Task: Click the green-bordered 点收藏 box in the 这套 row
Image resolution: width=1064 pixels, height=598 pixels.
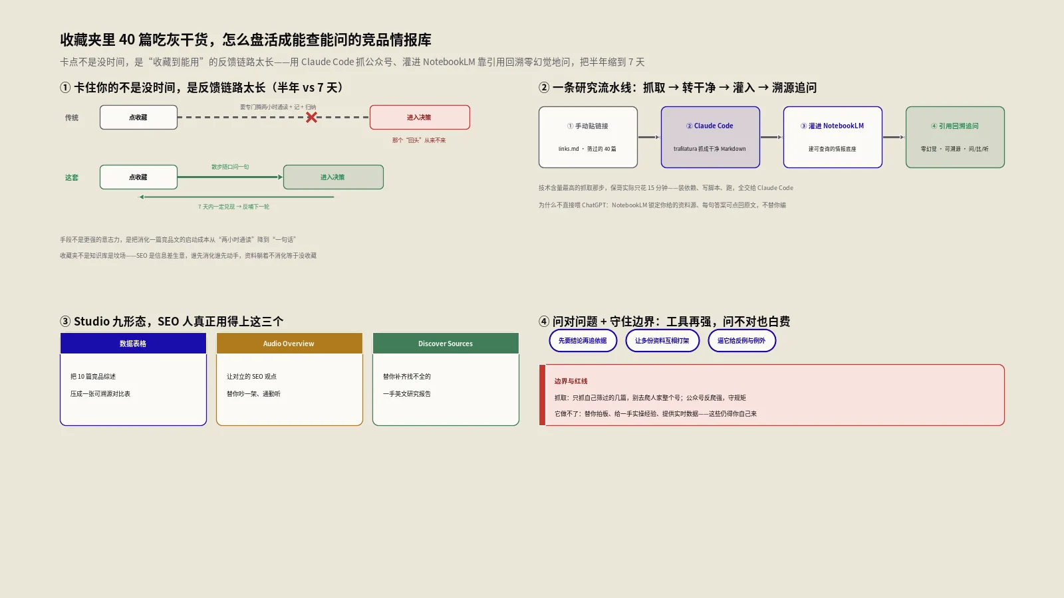Action: tap(138, 177)
